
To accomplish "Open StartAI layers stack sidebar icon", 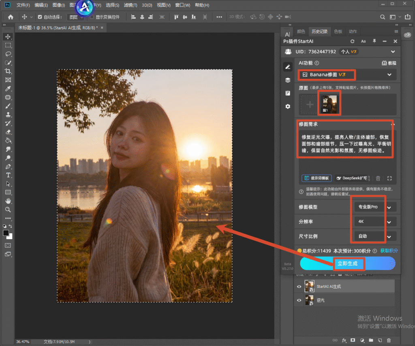I will click(x=288, y=80).
